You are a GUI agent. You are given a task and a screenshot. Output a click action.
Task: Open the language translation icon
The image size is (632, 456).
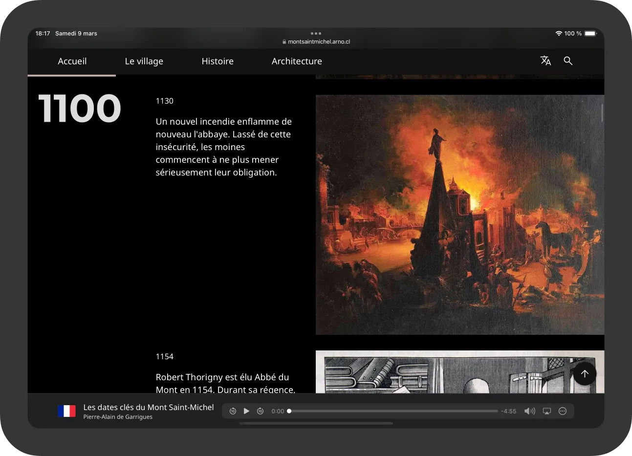tap(545, 61)
